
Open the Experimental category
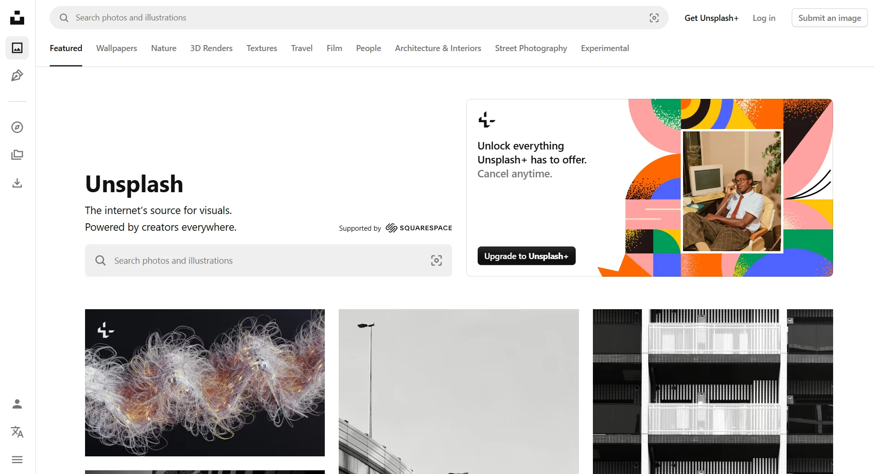[x=605, y=48]
